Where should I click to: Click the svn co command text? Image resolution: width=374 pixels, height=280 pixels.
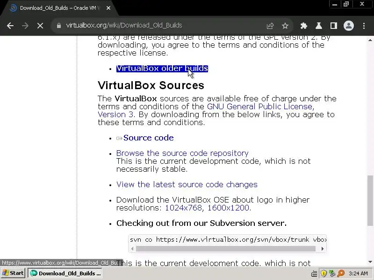coord(228,239)
